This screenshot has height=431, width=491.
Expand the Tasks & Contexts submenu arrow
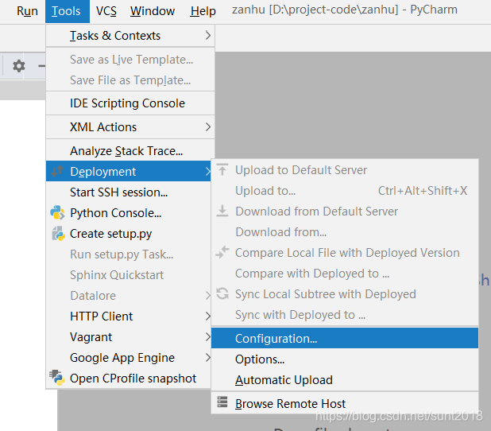point(208,36)
